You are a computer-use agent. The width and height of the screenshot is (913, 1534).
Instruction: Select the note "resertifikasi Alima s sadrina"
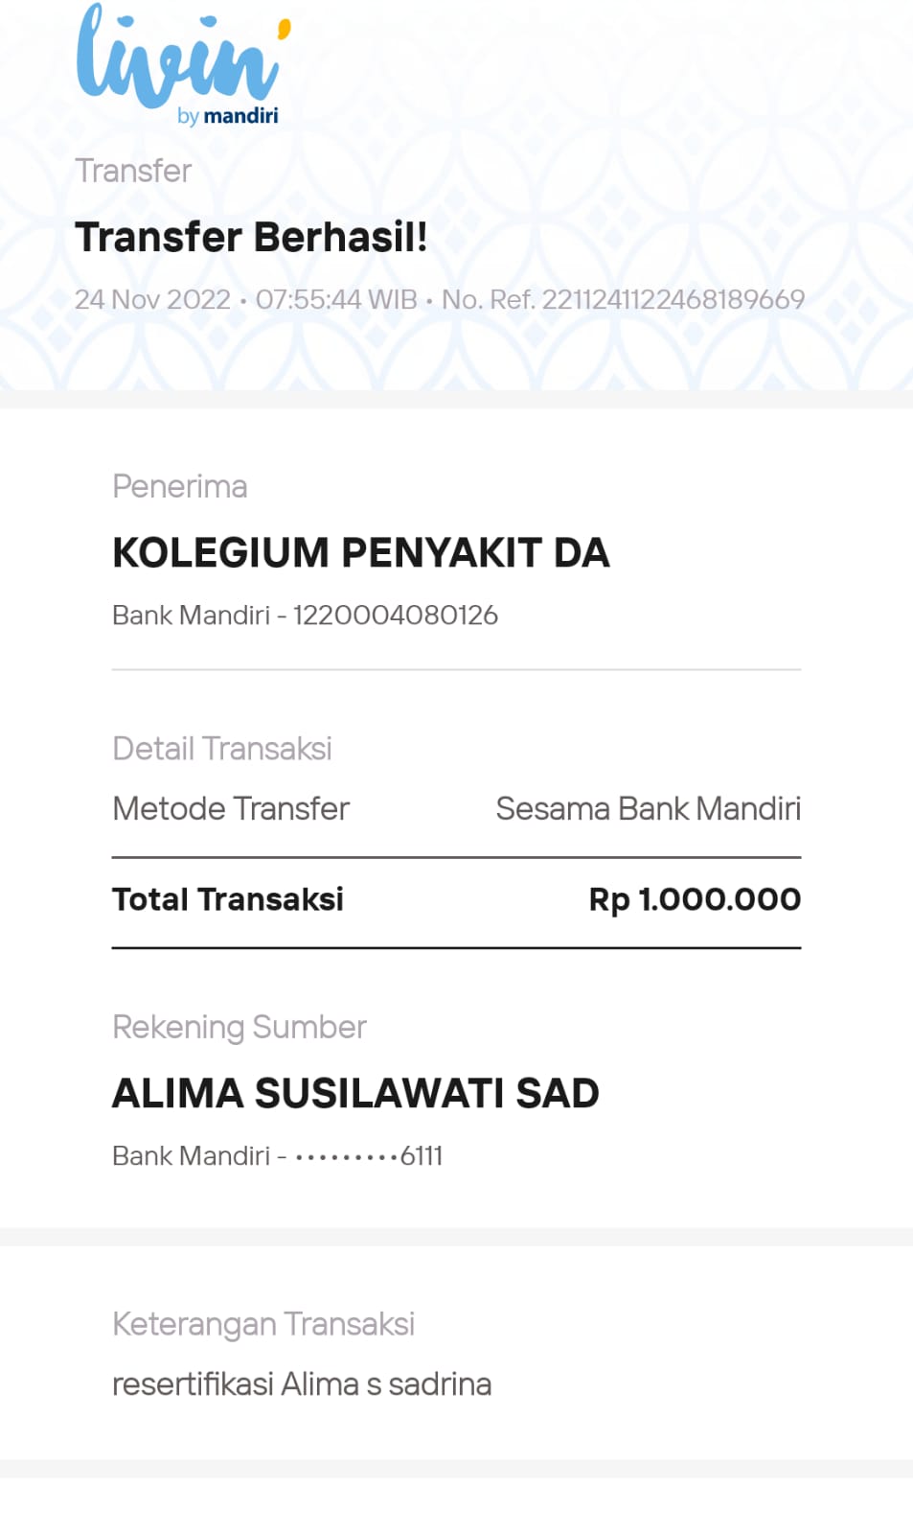[301, 1384]
